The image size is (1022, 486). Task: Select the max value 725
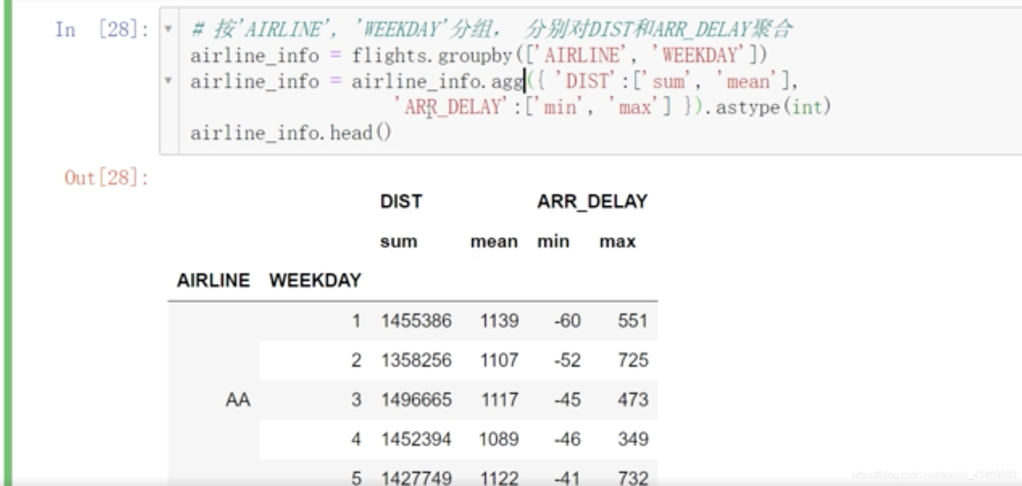(633, 360)
